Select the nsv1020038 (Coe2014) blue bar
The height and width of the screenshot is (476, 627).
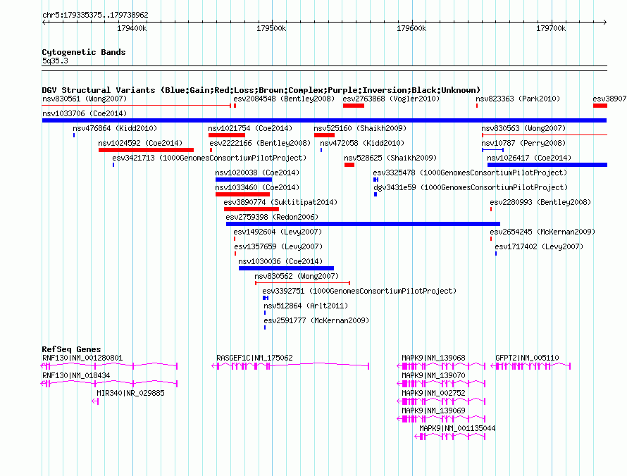pos(244,180)
